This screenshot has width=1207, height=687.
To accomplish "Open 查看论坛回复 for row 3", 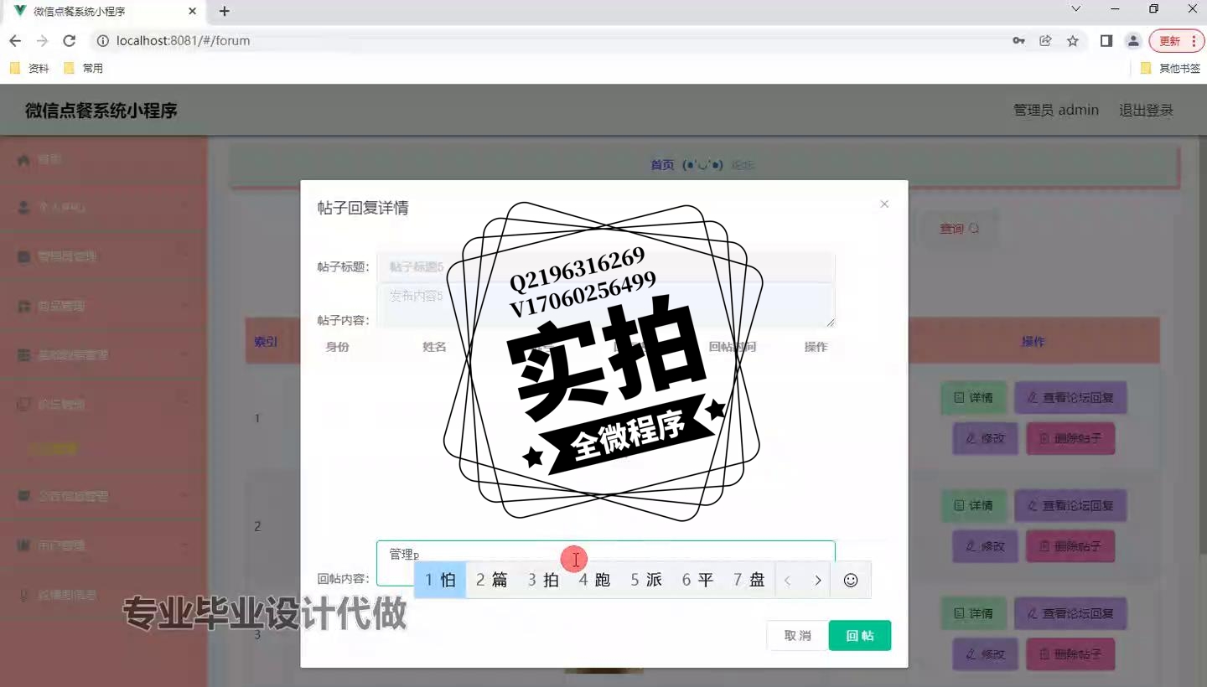I will tap(1070, 613).
